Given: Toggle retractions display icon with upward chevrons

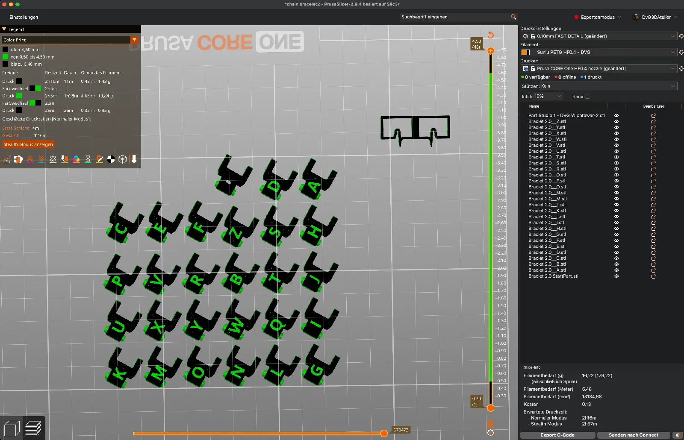Looking at the screenshot, I should [30, 159].
